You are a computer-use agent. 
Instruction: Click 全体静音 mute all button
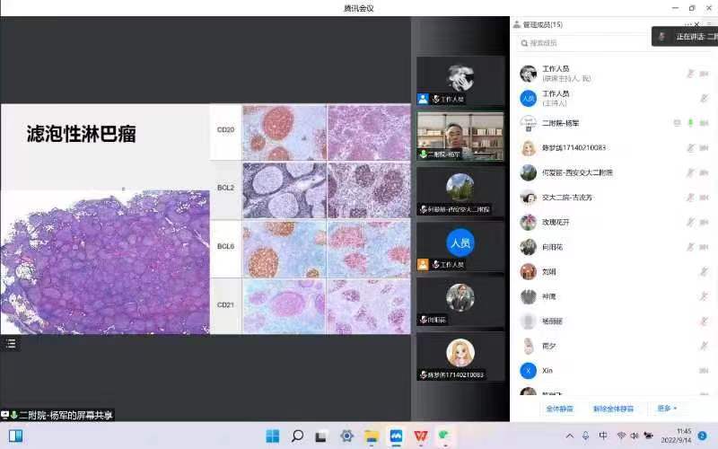[x=560, y=409]
